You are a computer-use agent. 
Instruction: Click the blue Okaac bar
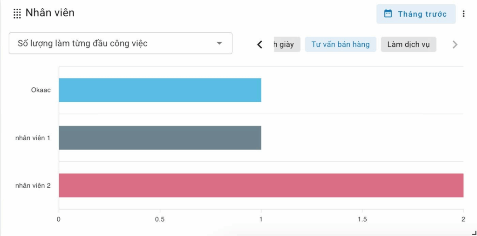point(160,90)
